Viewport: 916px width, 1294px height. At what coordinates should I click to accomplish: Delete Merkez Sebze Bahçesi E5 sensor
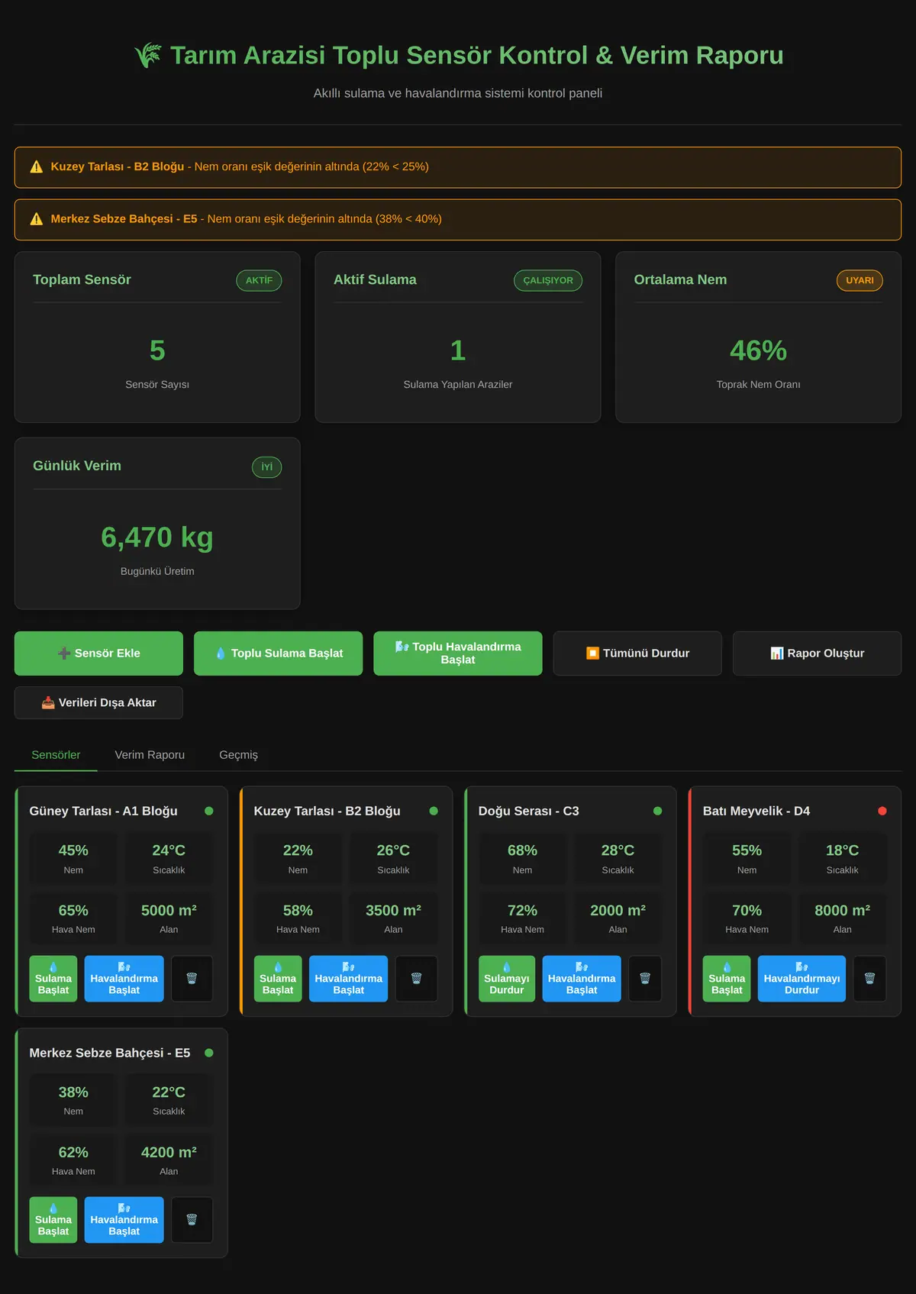click(x=192, y=1220)
